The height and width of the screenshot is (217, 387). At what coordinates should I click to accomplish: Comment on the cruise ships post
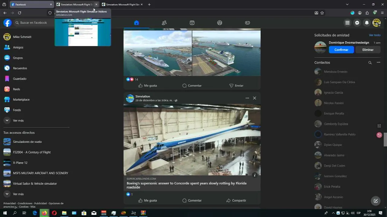click(192, 86)
